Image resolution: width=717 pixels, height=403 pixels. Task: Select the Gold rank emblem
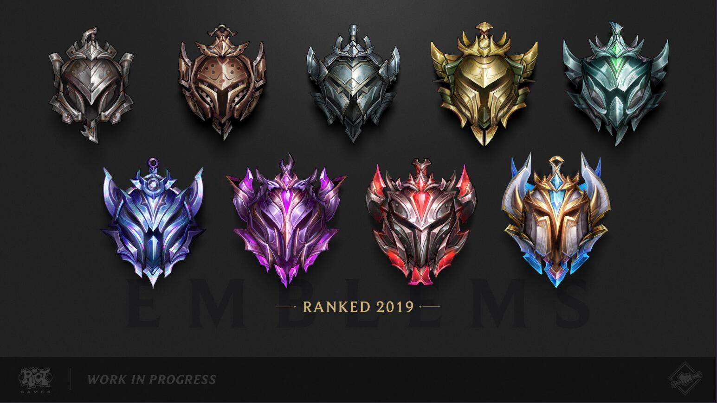[484, 84]
